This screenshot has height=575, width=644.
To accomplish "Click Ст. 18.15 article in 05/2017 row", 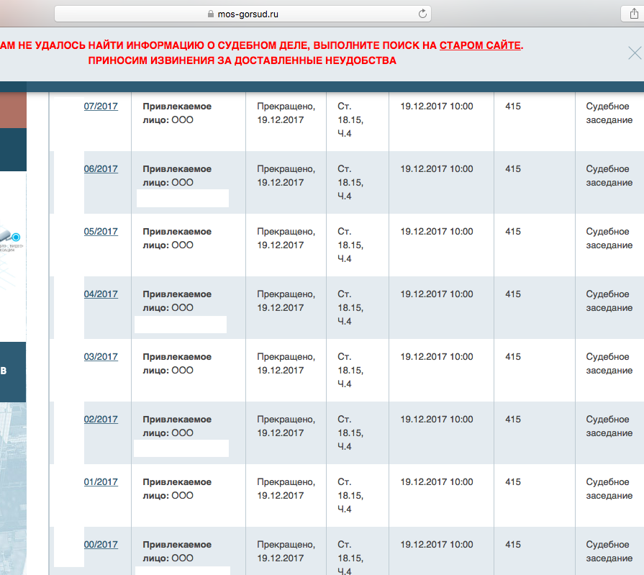I will (x=350, y=245).
